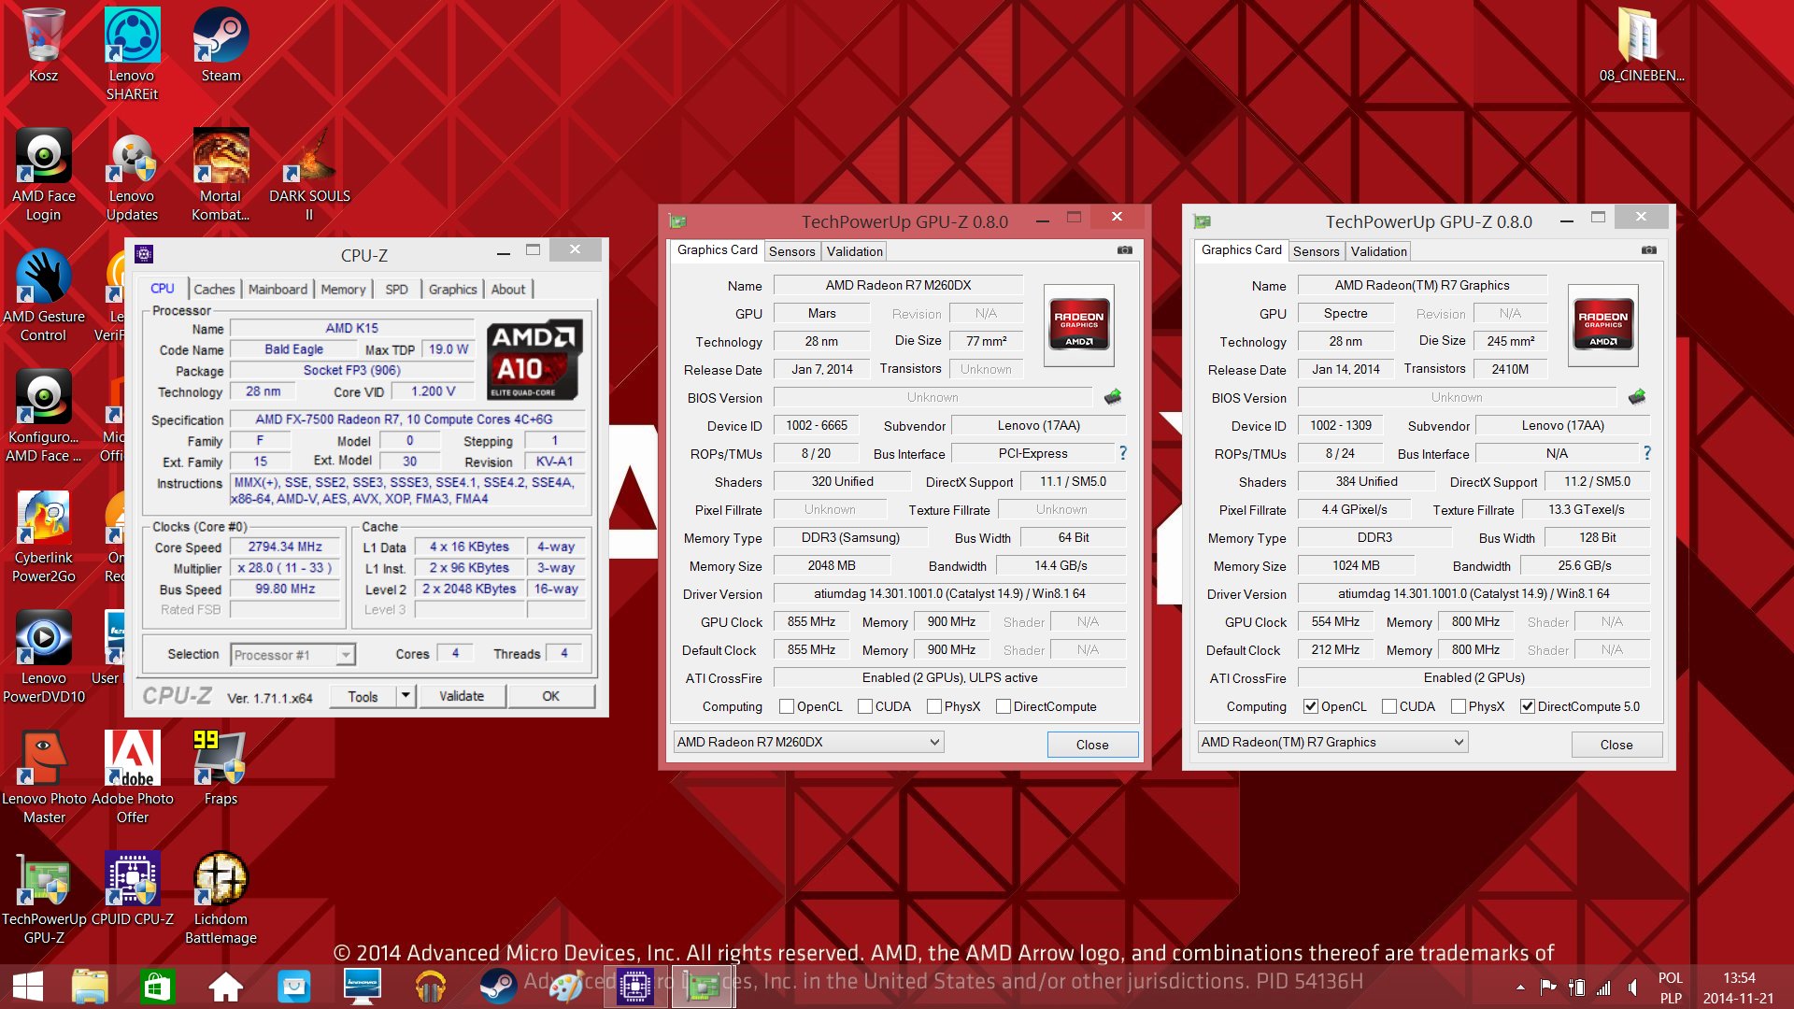1794x1009 pixels.
Task: Click the Bus Interface question mark for R7 M260DX
Action: pyautogui.click(x=1123, y=453)
